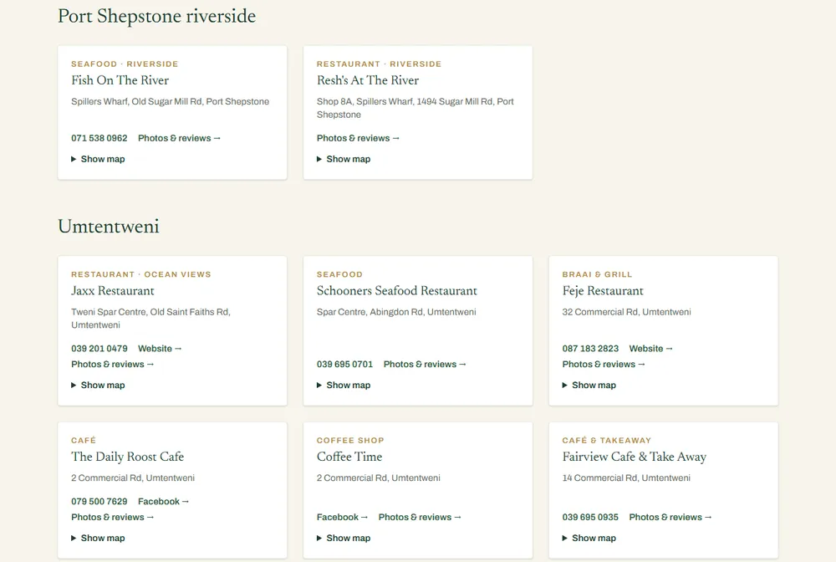Call The Daily Roost Cafe at 079 500 7629
This screenshot has width=836, height=562.
tap(99, 502)
